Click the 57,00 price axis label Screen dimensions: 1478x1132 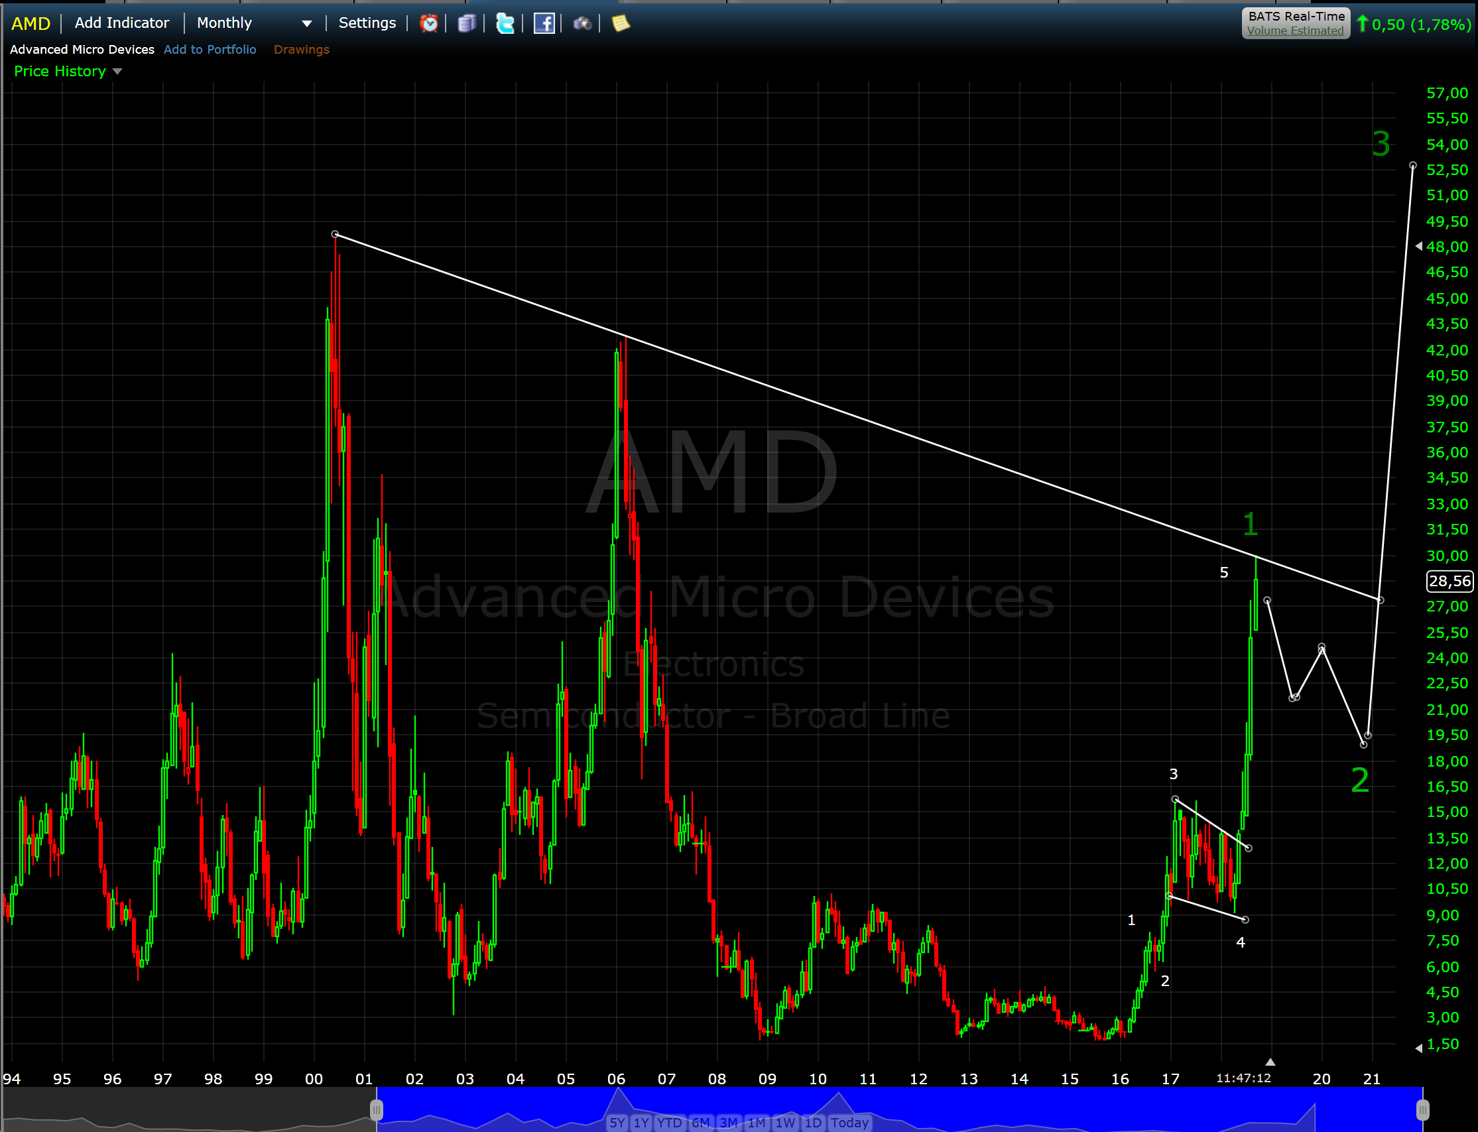(x=1447, y=93)
